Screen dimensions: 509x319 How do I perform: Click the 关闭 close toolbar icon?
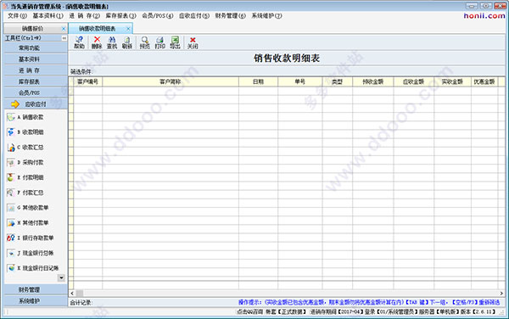193,42
